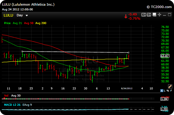Viewport: 174px width, 115px height.
Task: Select the Vol indicator label
Action: 6,96
